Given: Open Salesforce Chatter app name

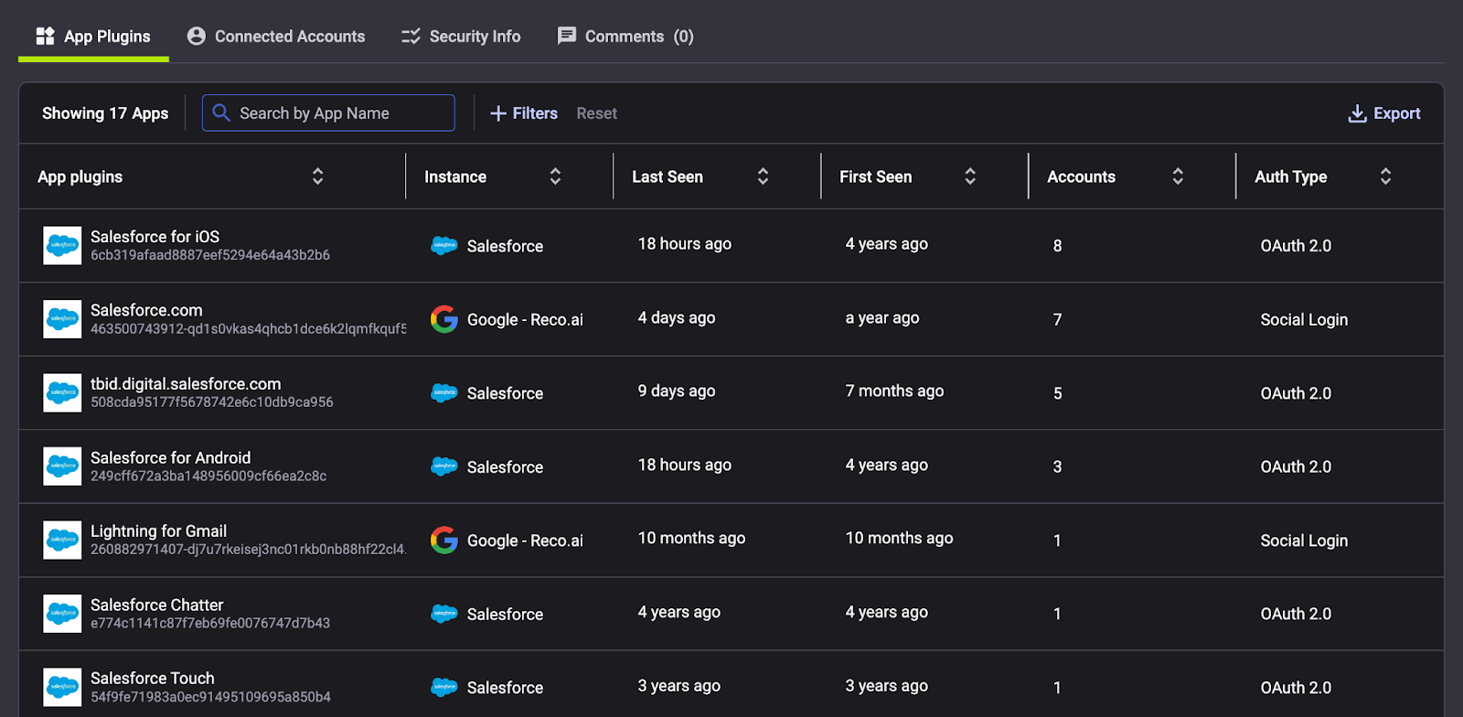Looking at the screenshot, I should pyautogui.click(x=156, y=605).
